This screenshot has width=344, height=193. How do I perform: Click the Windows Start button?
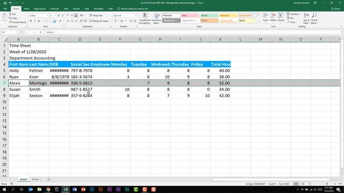point(4,189)
